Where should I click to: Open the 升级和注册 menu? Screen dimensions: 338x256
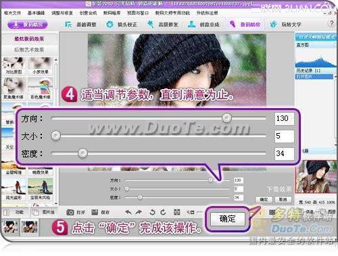(x=207, y=13)
